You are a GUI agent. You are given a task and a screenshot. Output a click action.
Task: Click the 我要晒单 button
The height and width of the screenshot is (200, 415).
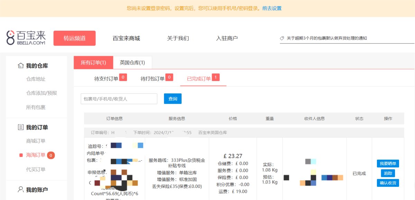[x=388, y=163]
